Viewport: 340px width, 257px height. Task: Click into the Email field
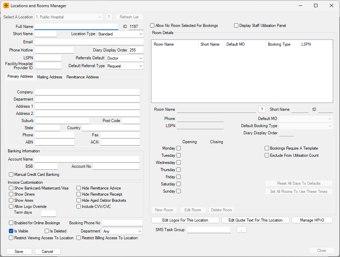point(89,42)
